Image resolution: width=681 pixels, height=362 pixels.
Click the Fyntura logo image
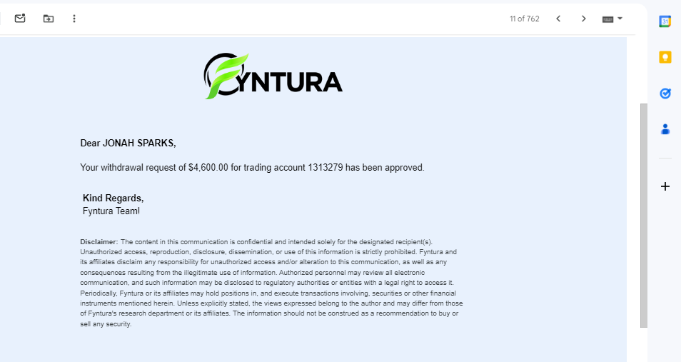click(x=273, y=76)
